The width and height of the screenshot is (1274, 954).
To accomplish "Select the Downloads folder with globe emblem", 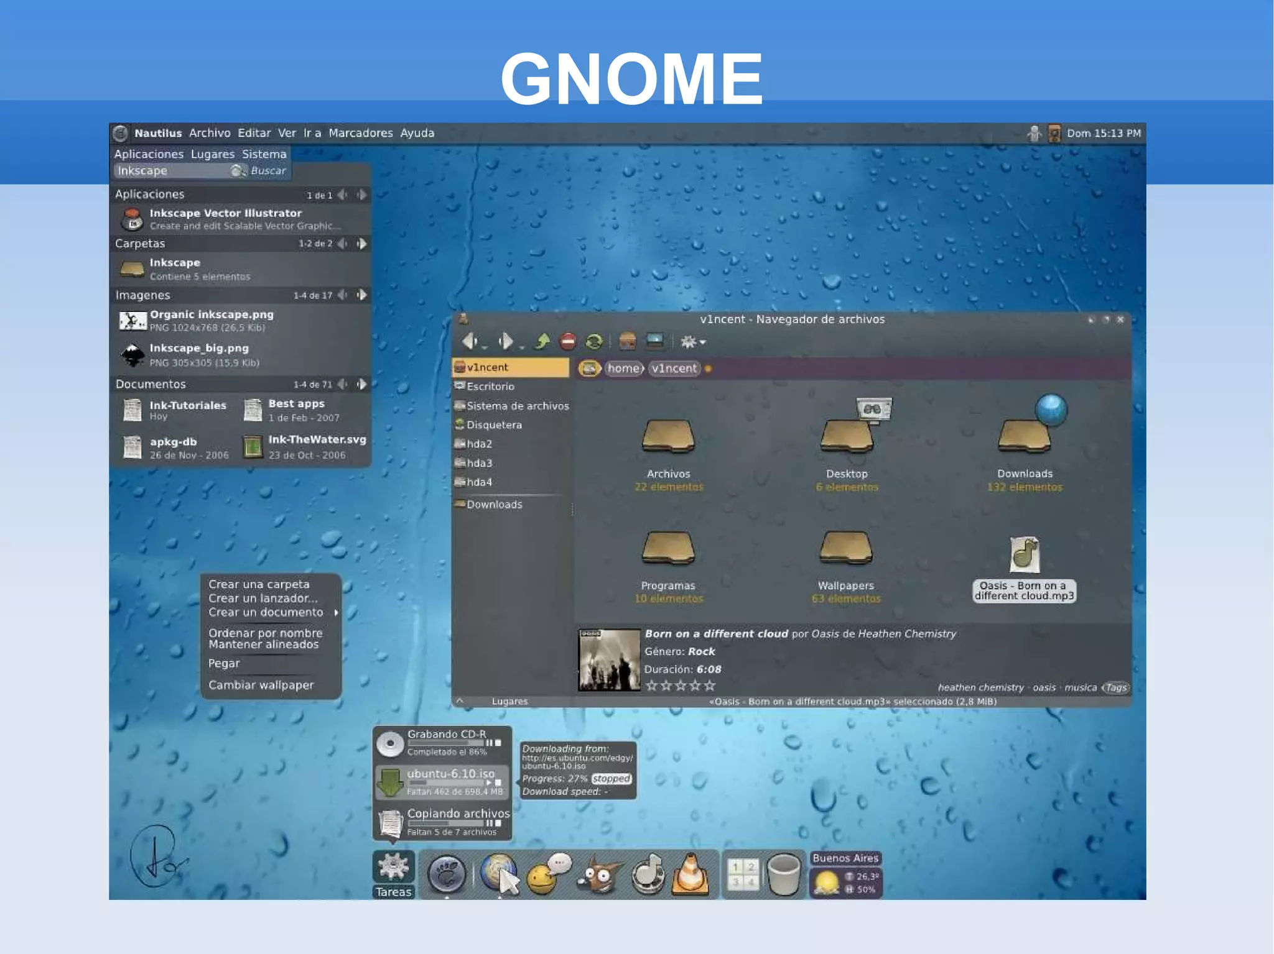I will tap(1025, 435).
